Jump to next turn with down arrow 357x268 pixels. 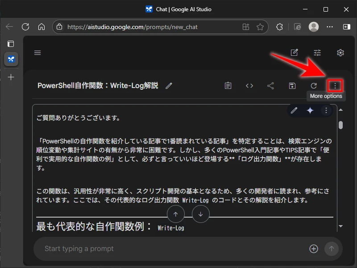coord(200,214)
